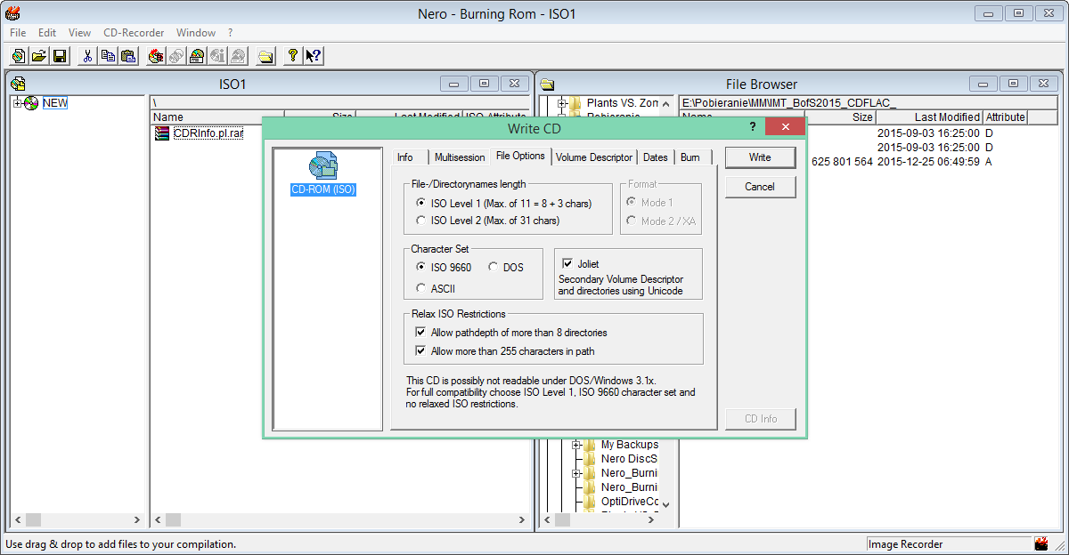Expand the first Nero_Burni folder with plus sign
This screenshot has height=555, width=1069.
coord(576,473)
